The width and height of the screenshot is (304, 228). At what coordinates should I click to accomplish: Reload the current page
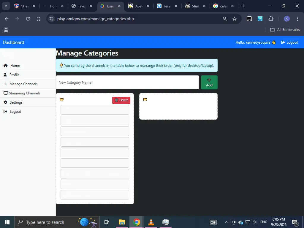tap(28, 19)
